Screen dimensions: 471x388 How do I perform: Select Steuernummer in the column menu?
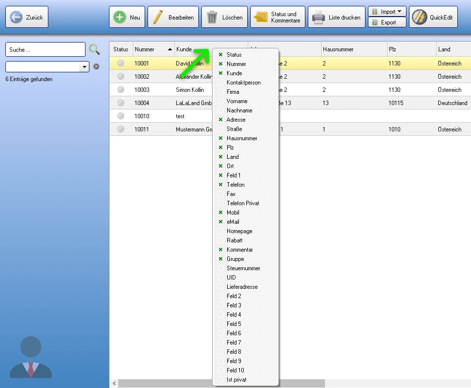pyautogui.click(x=243, y=268)
